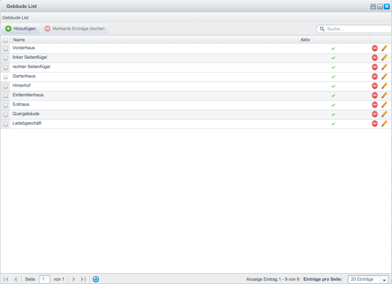Toggle the select-all checkbox in header
The height and width of the screenshot is (284, 392).
5,40
